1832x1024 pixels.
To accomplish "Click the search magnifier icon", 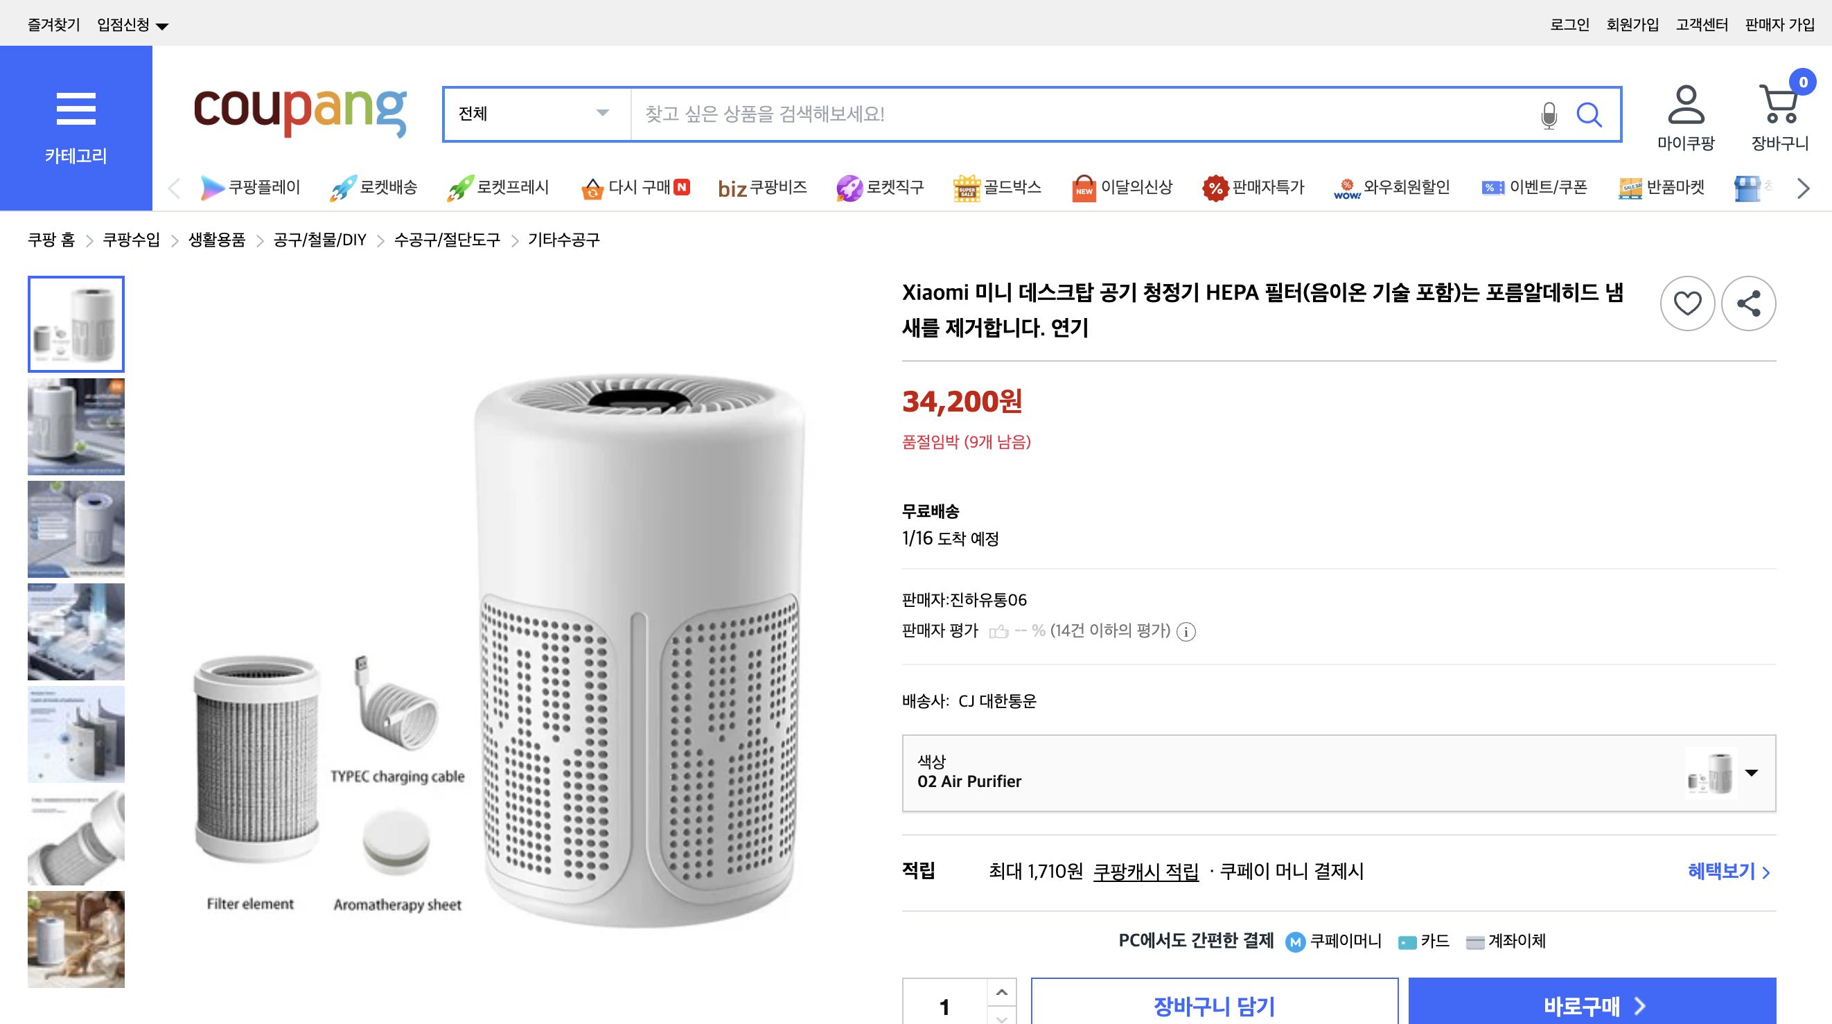I will [x=1591, y=114].
